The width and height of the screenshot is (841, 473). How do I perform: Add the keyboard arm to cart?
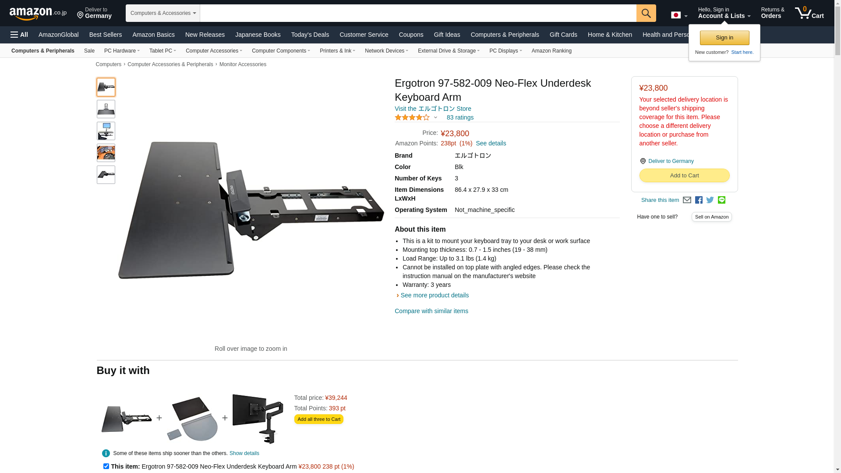point(684,176)
